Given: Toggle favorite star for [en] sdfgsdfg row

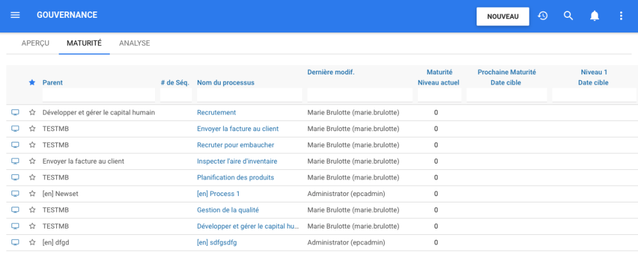Looking at the screenshot, I should tap(32, 242).
